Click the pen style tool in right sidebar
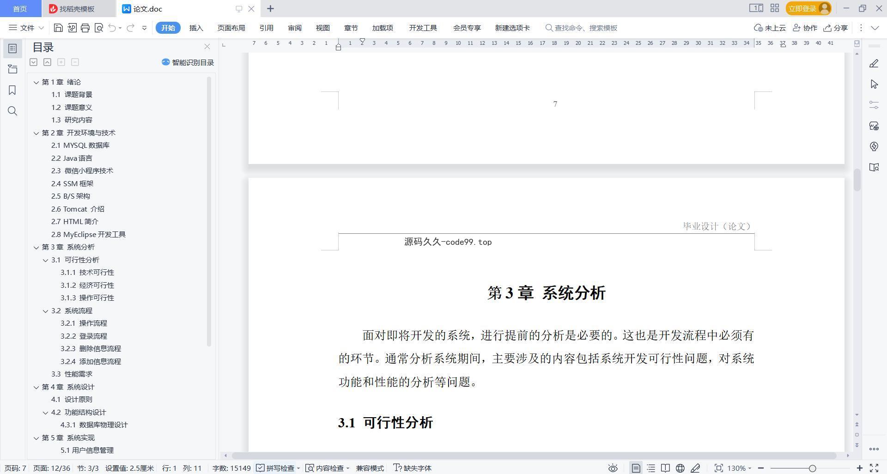The height and width of the screenshot is (474, 887). 874,63
